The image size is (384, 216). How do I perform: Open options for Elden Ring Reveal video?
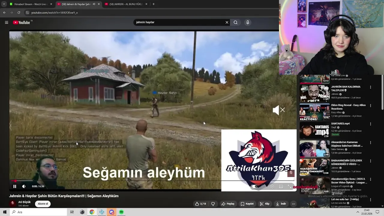coord(370,106)
